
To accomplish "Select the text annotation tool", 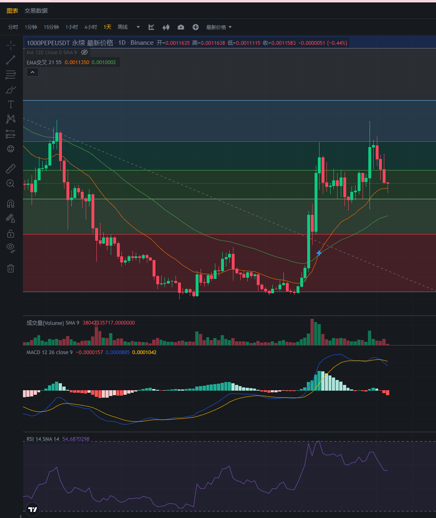I will pos(11,104).
